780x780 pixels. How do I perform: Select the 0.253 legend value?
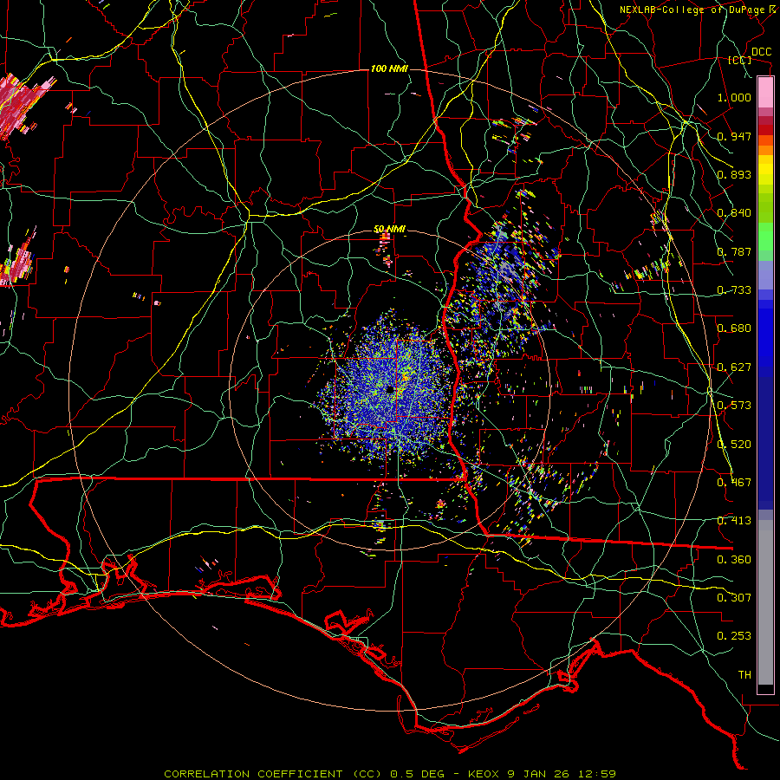click(x=734, y=636)
